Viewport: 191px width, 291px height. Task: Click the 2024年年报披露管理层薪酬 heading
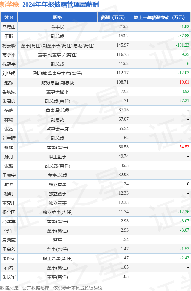(x=60, y=4)
